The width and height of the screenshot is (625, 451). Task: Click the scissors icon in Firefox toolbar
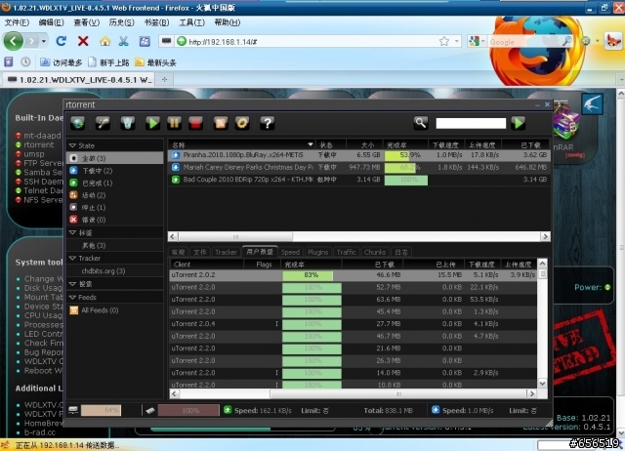coord(124,41)
